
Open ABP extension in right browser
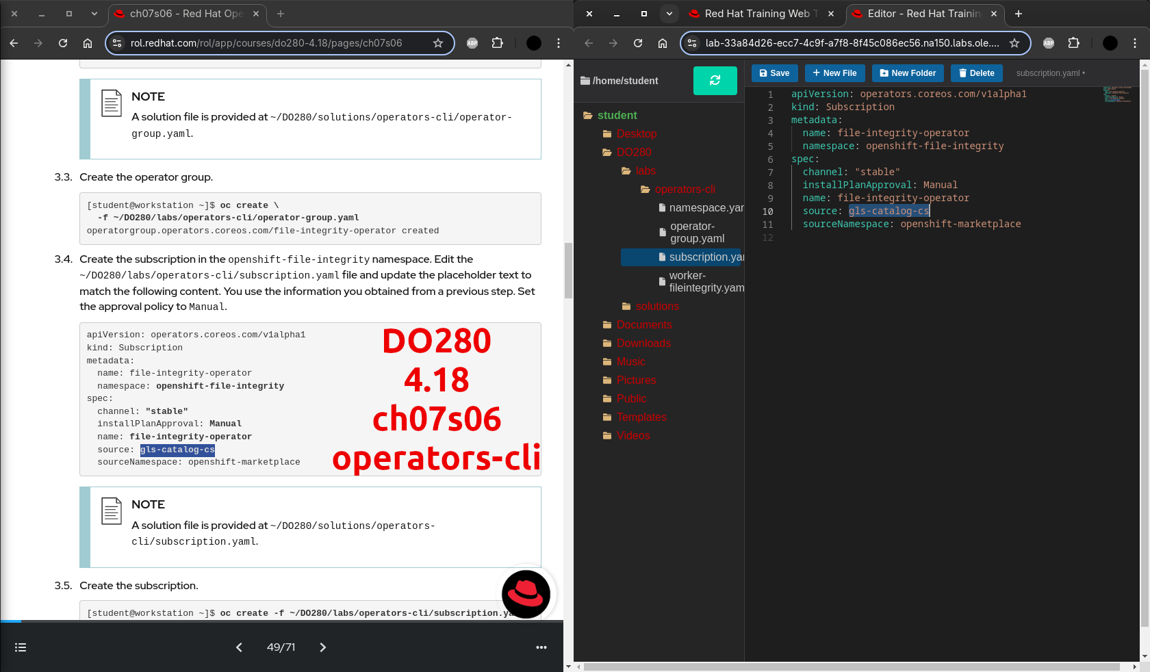[x=1049, y=43]
